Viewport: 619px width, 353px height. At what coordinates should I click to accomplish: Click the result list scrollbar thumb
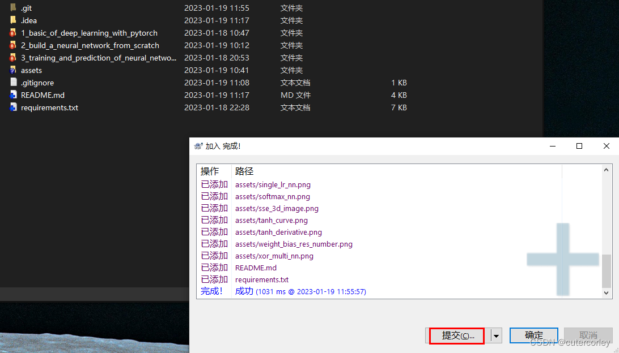[x=607, y=270]
